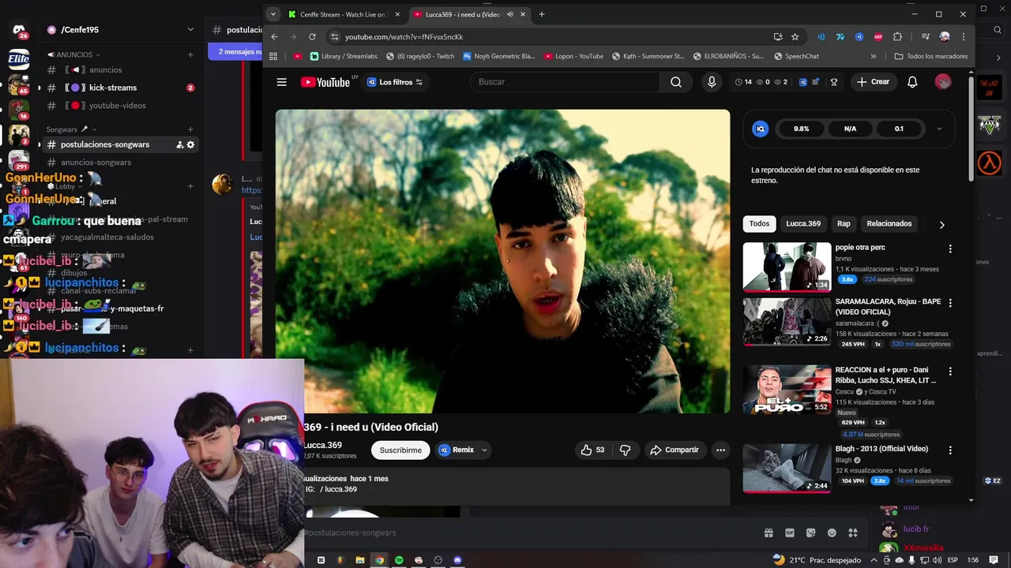Expand the Cenfe195 server menu

[x=190, y=29]
